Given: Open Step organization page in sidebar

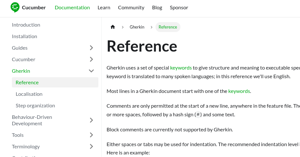Looking at the screenshot, I should (35, 105).
